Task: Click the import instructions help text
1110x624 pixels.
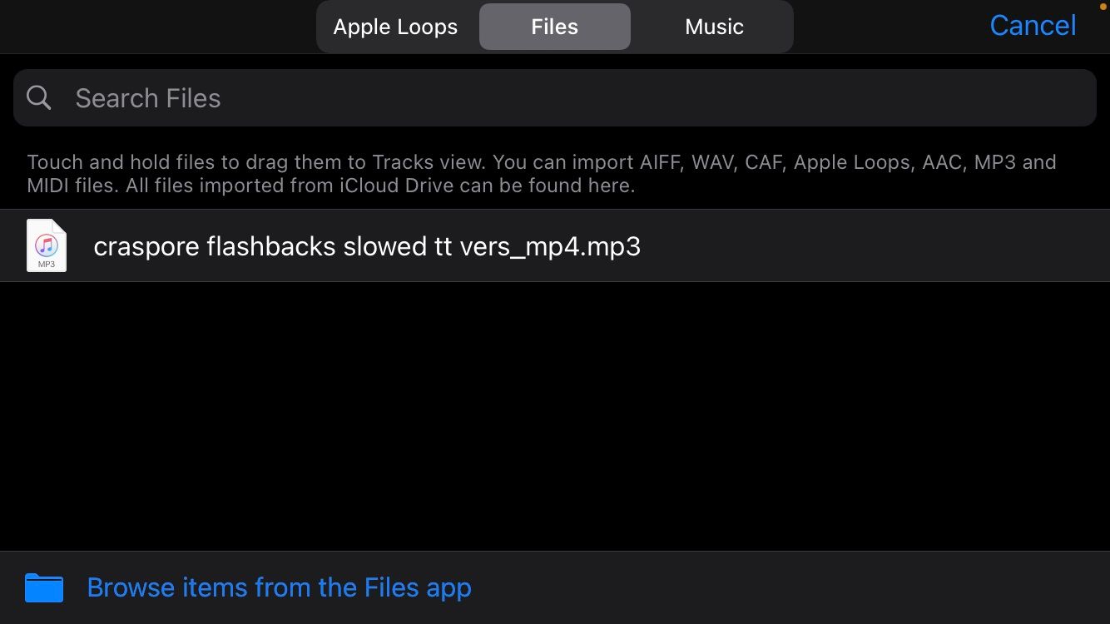Action: 542,173
